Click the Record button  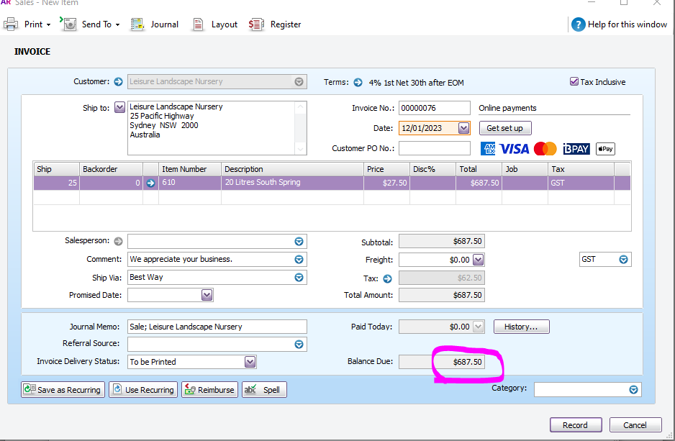point(575,425)
